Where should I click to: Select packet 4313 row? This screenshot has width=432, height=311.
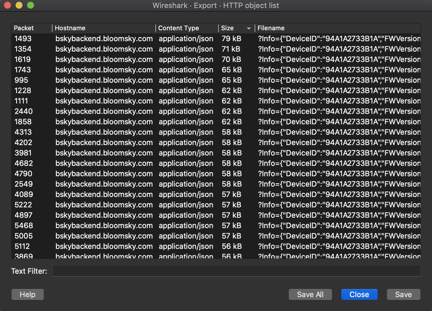[x=216, y=132]
